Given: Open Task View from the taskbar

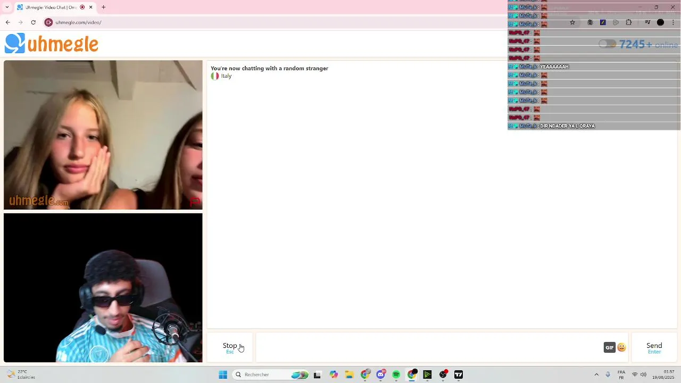Looking at the screenshot, I should tap(317, 374).
